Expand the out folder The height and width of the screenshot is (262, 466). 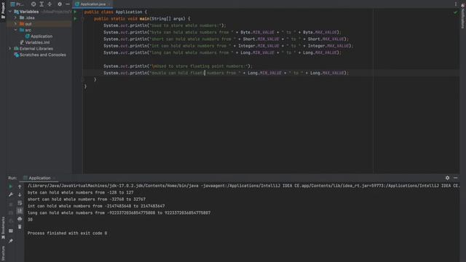15,24
